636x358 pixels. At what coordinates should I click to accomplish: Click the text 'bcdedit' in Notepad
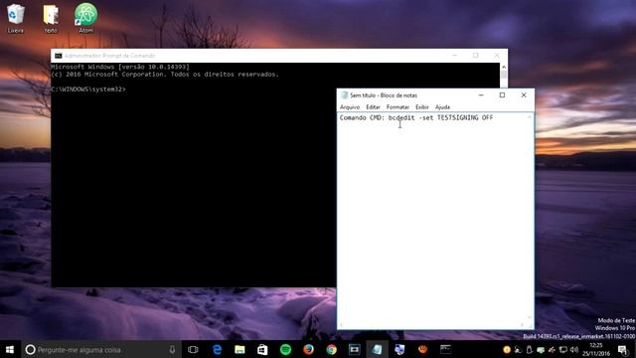pyautogui.click(x=401, y=117)
